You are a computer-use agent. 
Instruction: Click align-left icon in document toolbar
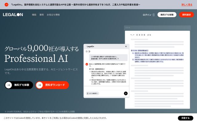point(137,35)
